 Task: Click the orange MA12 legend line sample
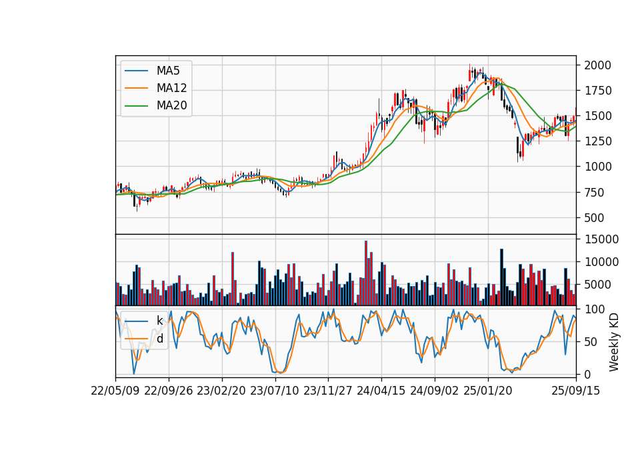pyautogui.click(x=136, y=88)
